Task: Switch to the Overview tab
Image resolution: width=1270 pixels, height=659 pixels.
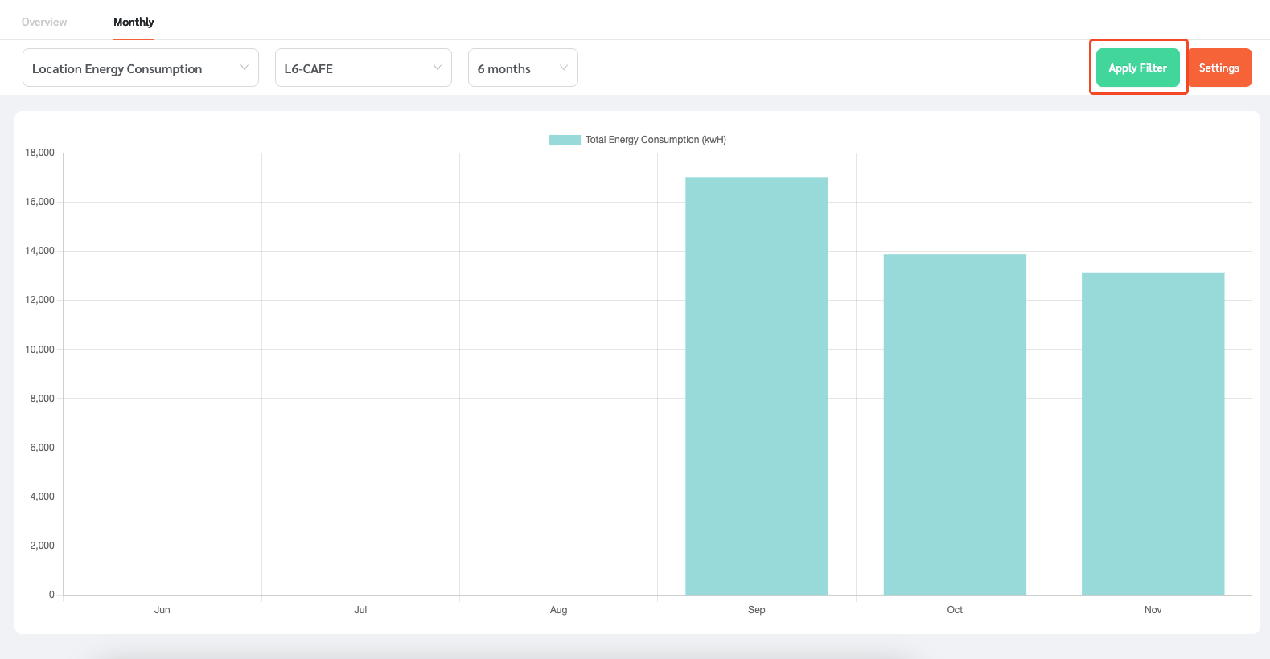Action: click(x=44, y=22)
